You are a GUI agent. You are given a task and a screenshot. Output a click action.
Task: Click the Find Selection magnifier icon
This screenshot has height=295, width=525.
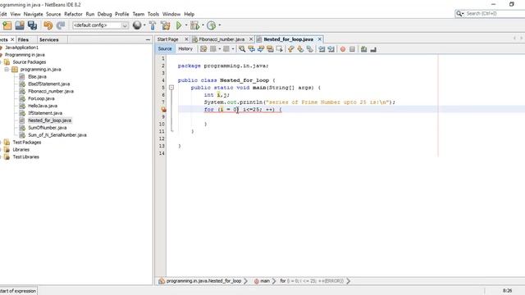[242, 49]
